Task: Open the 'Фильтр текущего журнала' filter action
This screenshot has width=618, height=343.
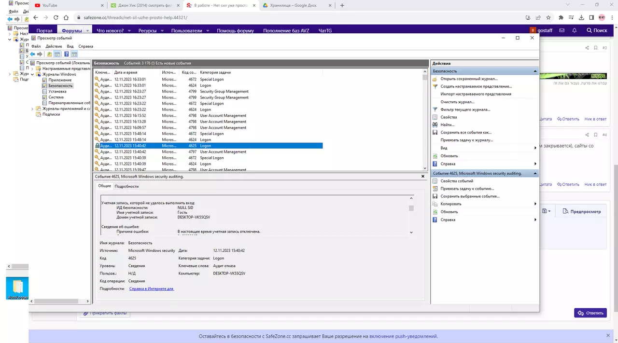Action: tap(465, 110)
